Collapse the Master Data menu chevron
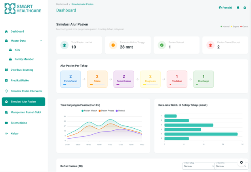Viewport: 251px width, 172px height. pos(41,41)
